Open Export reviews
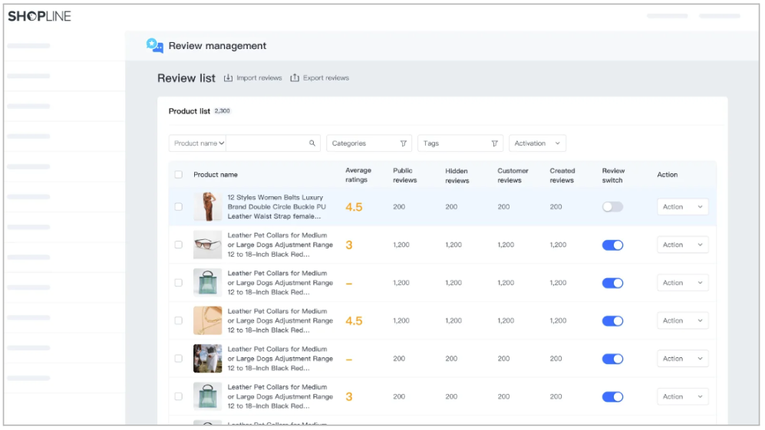 coord(319,78)
